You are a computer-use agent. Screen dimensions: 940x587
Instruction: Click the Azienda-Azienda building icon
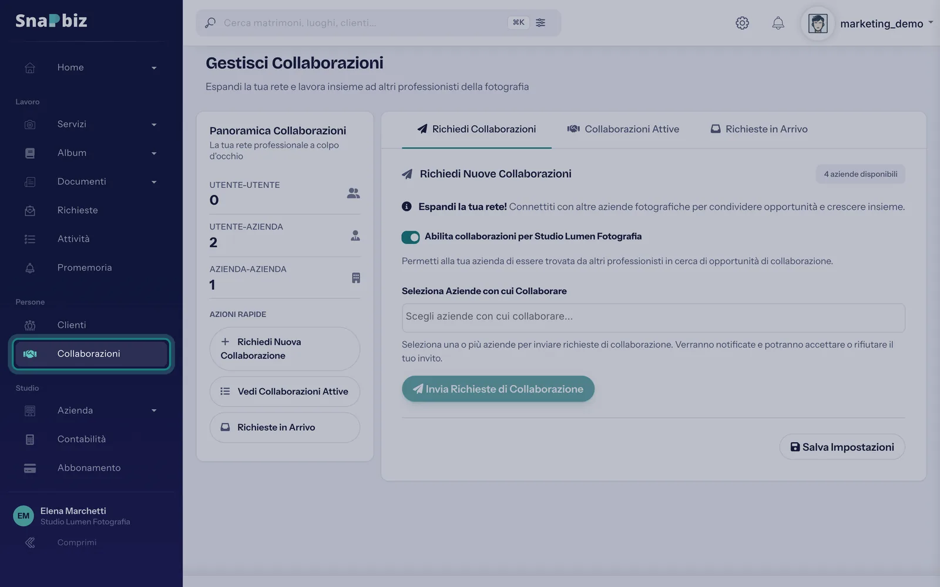355,278
